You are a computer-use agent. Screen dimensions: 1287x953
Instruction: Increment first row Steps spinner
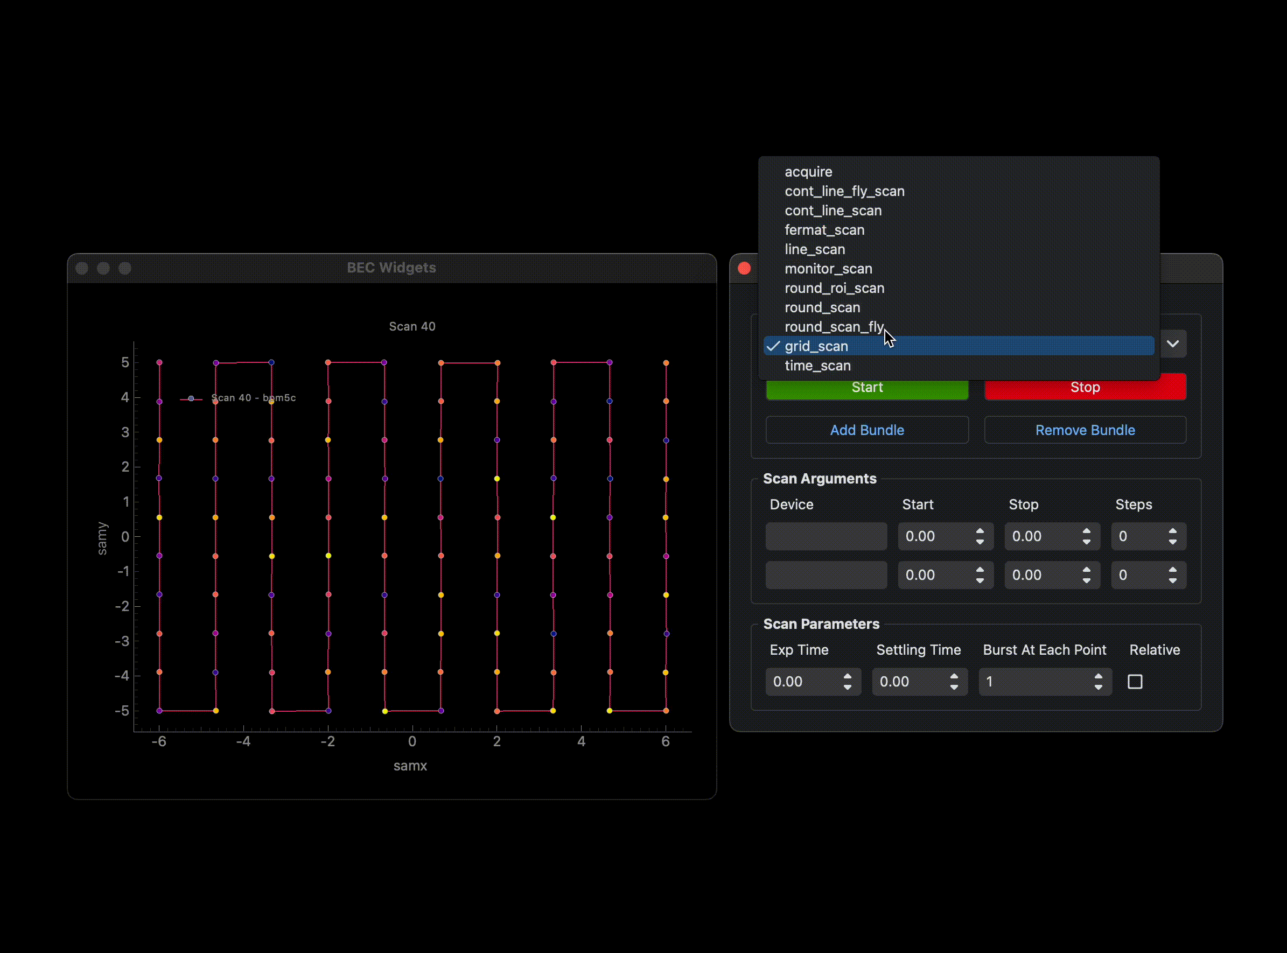tap(1173, 531)
